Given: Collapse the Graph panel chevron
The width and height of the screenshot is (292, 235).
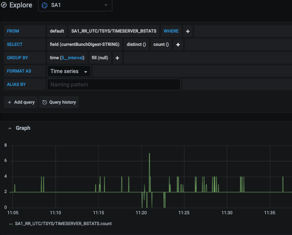Looking at the screenshot, I should pos(10,128).
